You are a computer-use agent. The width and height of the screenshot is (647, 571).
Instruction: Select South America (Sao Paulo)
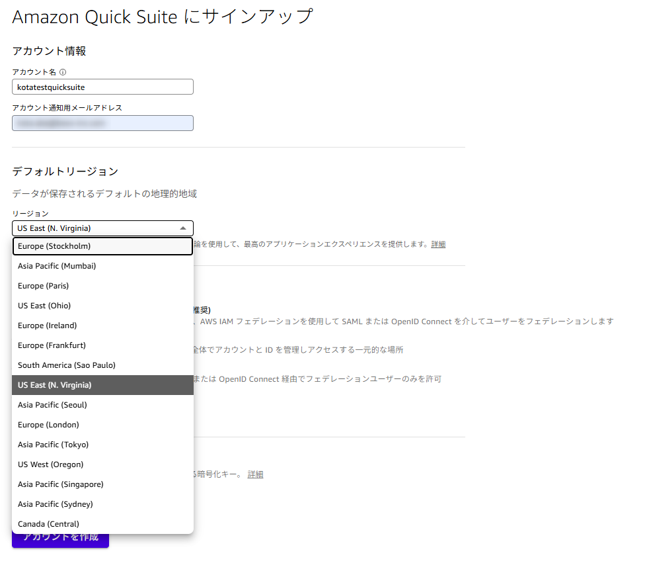point(102,365)
